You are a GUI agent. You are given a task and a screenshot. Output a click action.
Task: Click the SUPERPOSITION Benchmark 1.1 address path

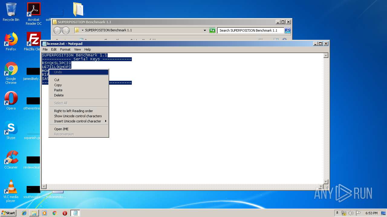click(x=108, y=30)
